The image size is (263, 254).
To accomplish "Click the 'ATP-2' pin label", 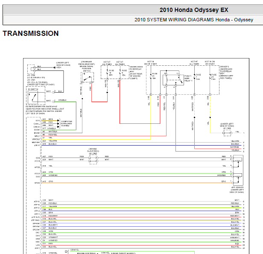I will [37, 211].
